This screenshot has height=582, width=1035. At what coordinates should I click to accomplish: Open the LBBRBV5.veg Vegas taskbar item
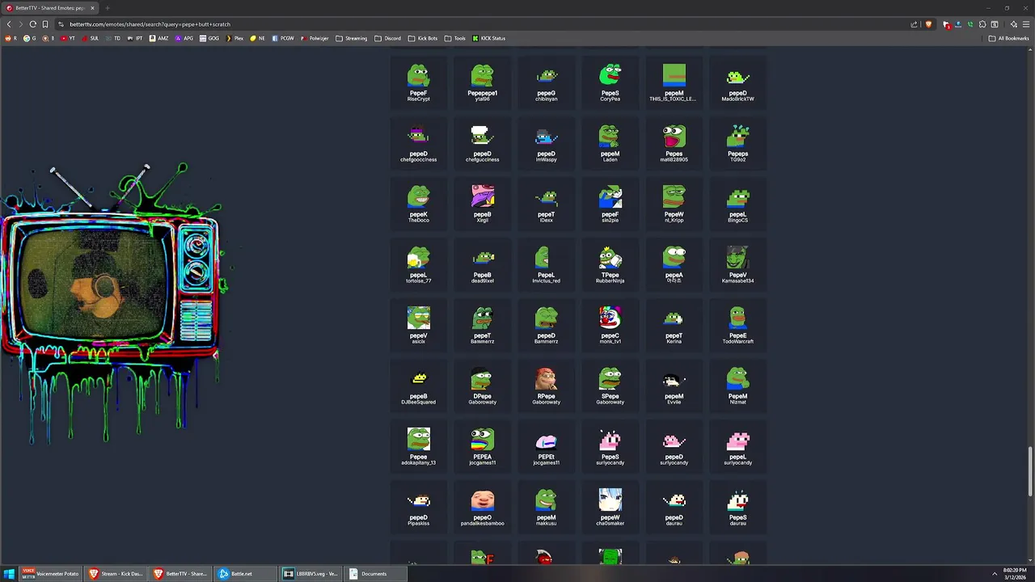310,574
